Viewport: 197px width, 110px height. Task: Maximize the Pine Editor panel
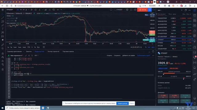click(x=153, y=52)
